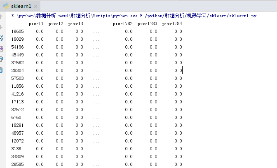Click pixel782 value in row 12072
This screenshot has height=168, width=277.
[129, 141]
